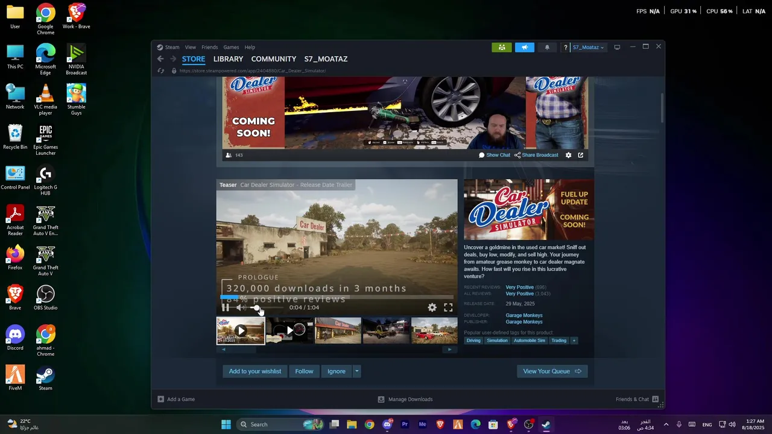Open the Automobile Sim tag
772x434 pixels.
coord(530,341)
